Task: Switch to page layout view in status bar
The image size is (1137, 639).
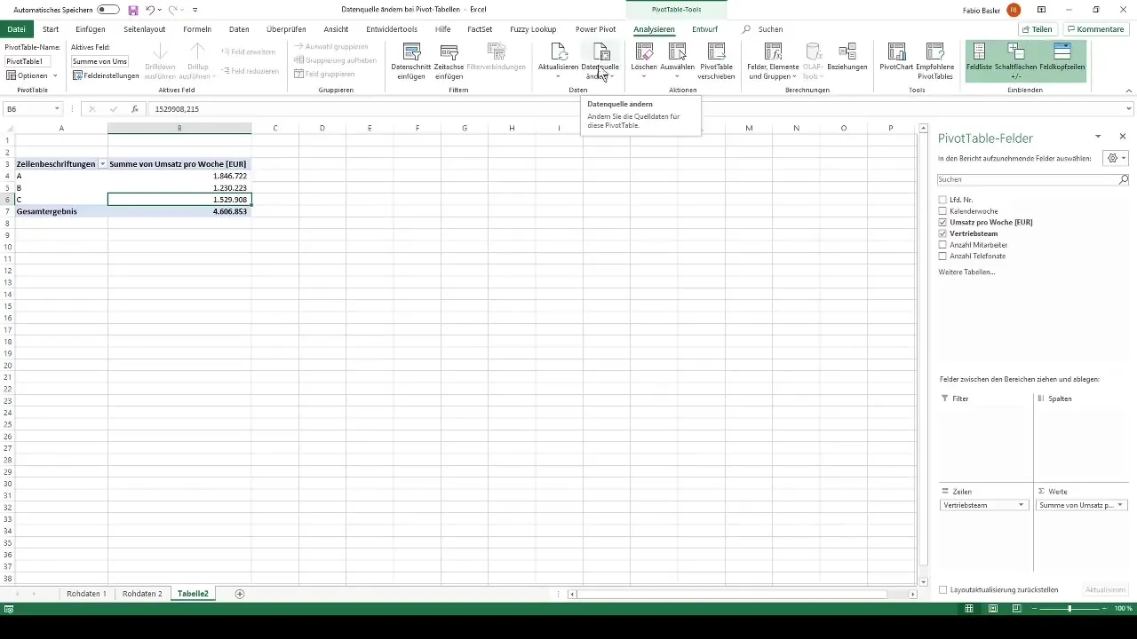Action: click(992, 609)
